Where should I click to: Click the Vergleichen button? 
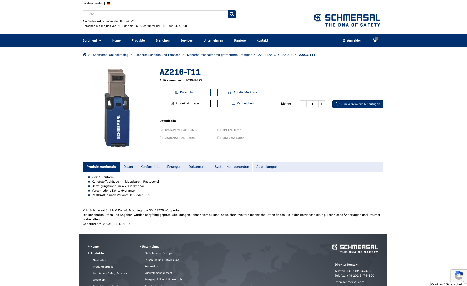(x=243, y=103)
